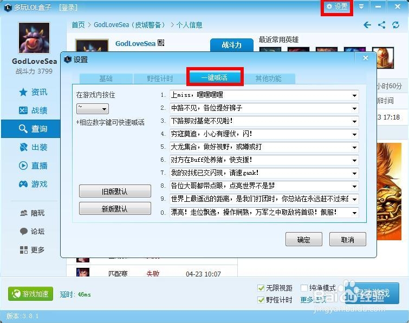This screenshot has width=409, height=323.
Task: Click the GodLoveSea profile name heading
Action: (135, 43)
